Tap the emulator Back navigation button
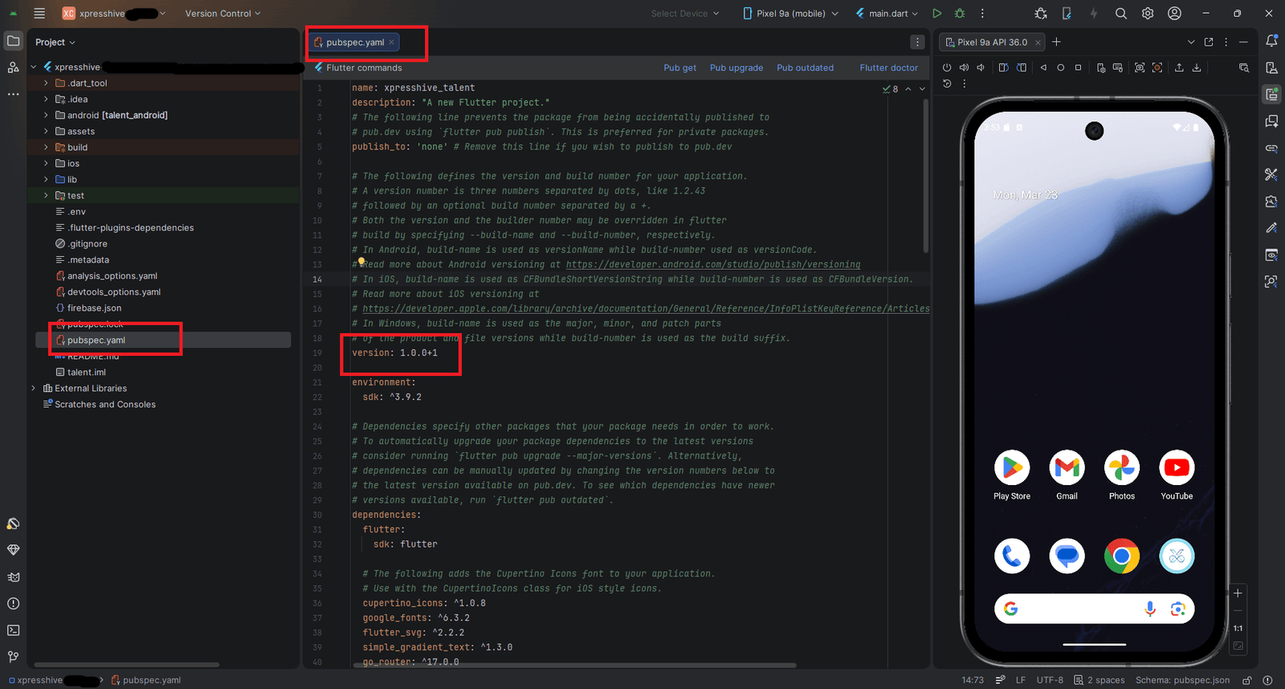 point(1043,67)
